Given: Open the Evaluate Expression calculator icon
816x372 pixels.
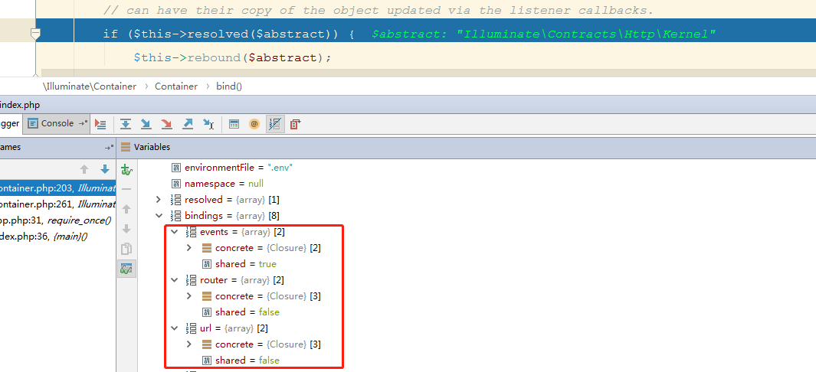Looking at the screenshot, I should pyautogui.click(x=234, y=124).
